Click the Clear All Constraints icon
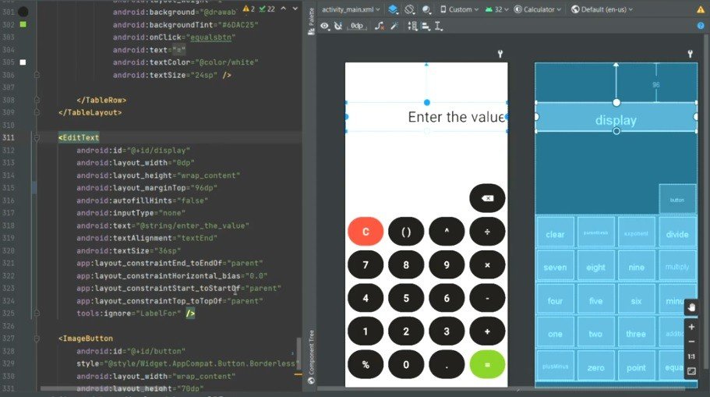This screenshot has width=710, height=397. pyautogui.click(x=380, y=26)
